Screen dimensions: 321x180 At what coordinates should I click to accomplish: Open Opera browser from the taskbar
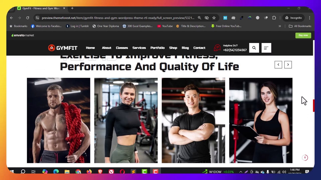pos(122,172)
